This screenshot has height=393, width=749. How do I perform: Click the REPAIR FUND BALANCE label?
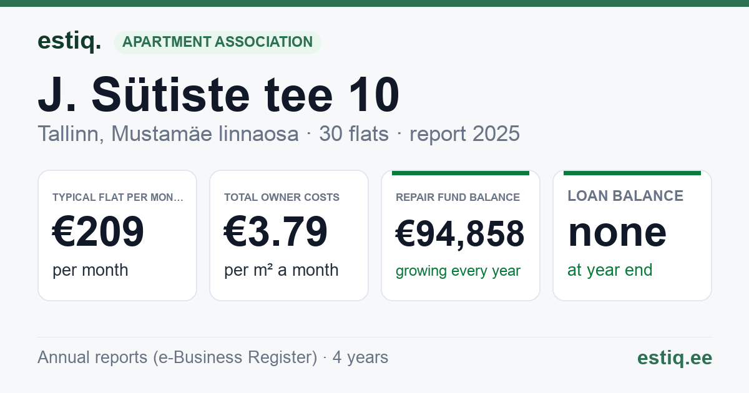coord(458,197)
